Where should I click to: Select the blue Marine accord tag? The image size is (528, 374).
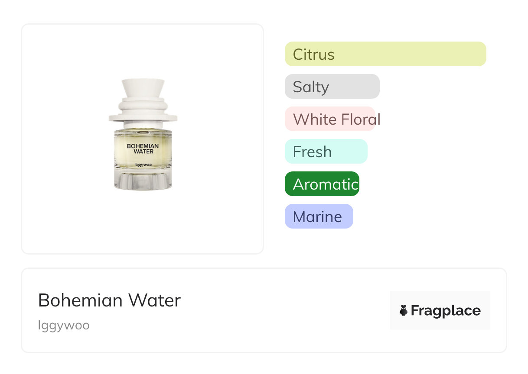coord(319,216)
